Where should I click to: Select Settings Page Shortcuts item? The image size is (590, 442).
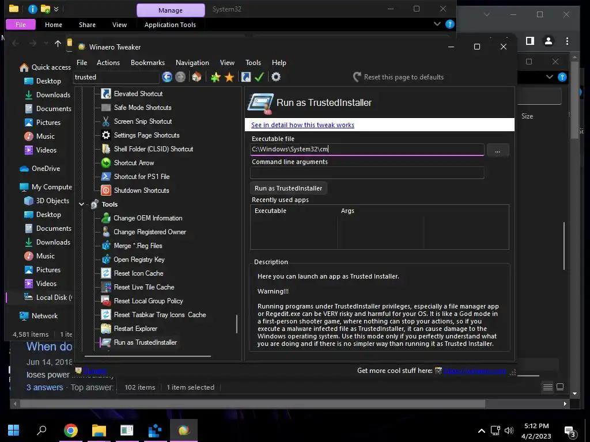coord(146,135)
